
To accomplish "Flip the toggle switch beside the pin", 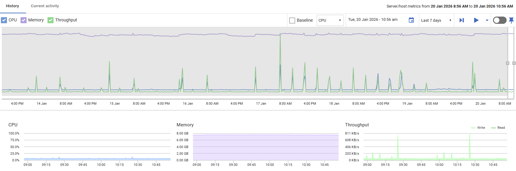I will [x=499, y=20].
